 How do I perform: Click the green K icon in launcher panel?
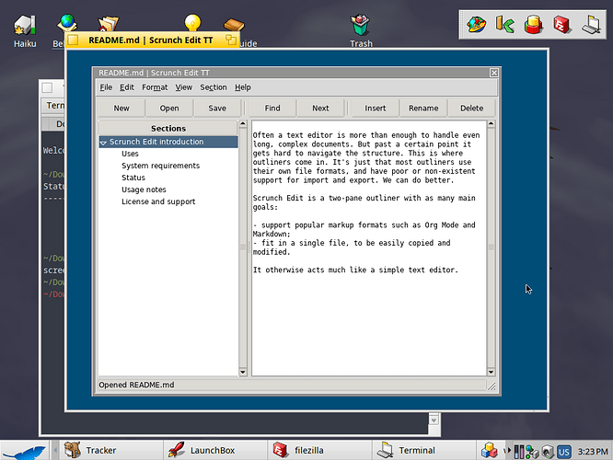(x=503, y=24)
